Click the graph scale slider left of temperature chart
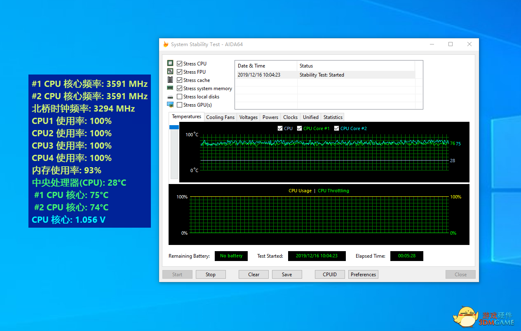 click(174, 128)
